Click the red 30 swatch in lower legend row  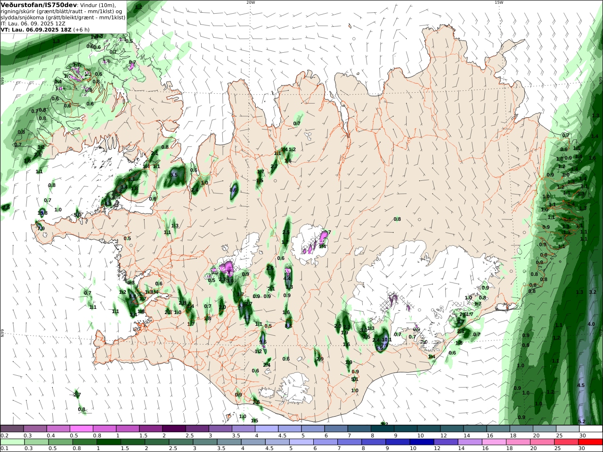[x=591, y=442]
